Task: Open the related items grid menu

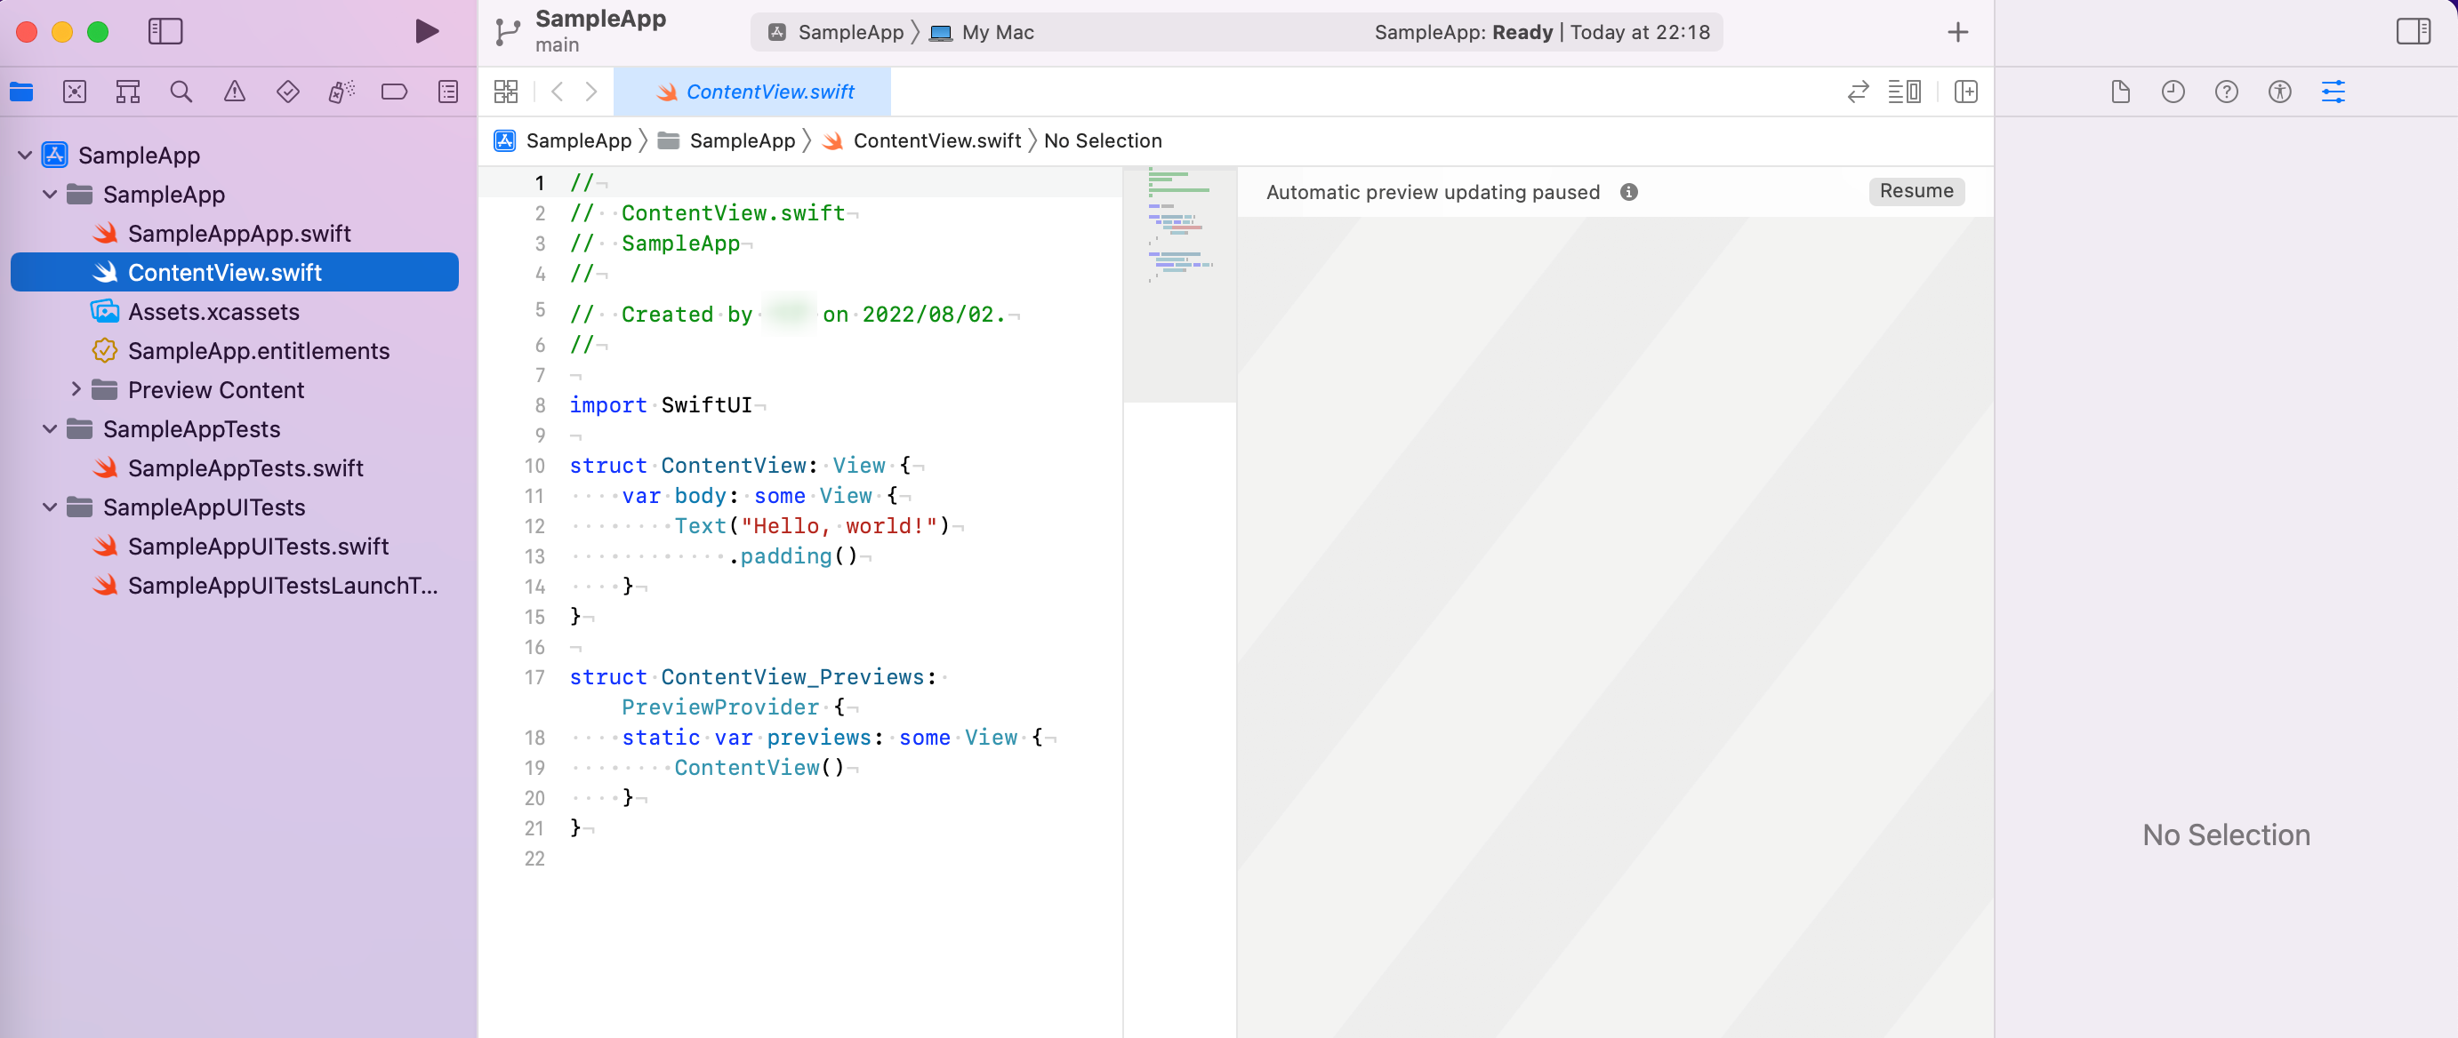Action: point(506,92)
